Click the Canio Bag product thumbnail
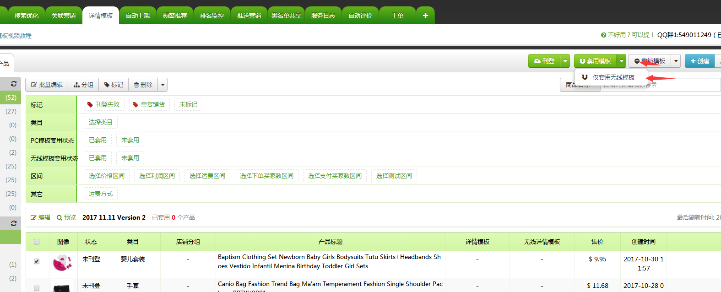721x292 pixels. point(63,287)
